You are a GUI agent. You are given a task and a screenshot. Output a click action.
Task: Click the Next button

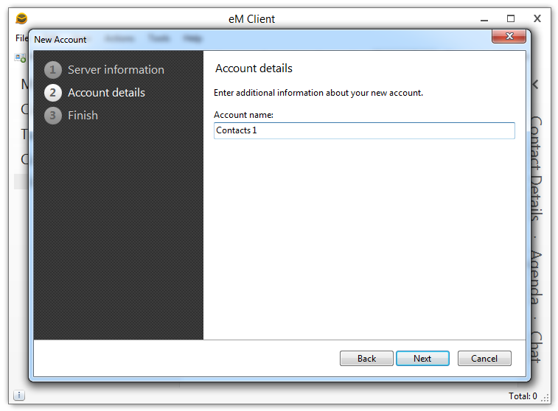coord(422,358)
